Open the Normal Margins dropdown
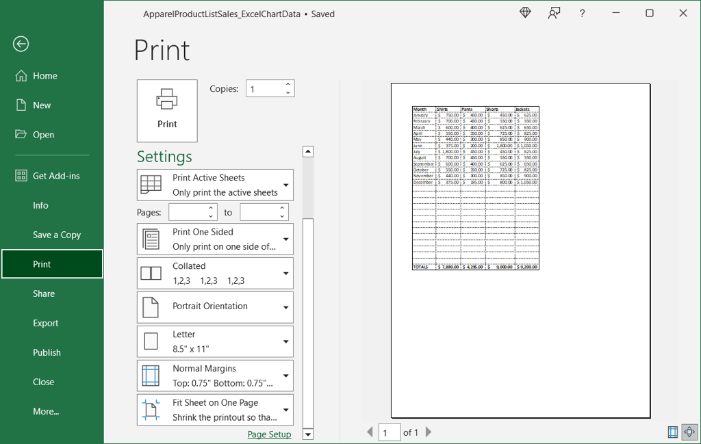The height and width of the screenshot is (444, 701). tap(215, 376)
